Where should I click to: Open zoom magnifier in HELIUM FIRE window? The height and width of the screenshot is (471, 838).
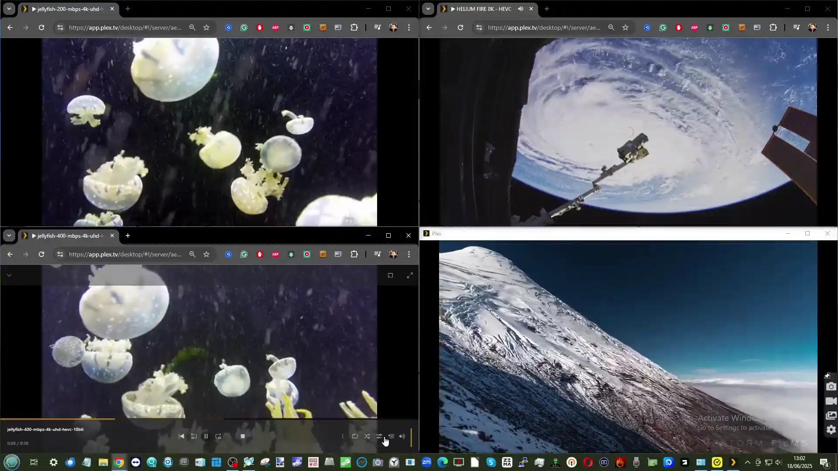tap(611, 27)
